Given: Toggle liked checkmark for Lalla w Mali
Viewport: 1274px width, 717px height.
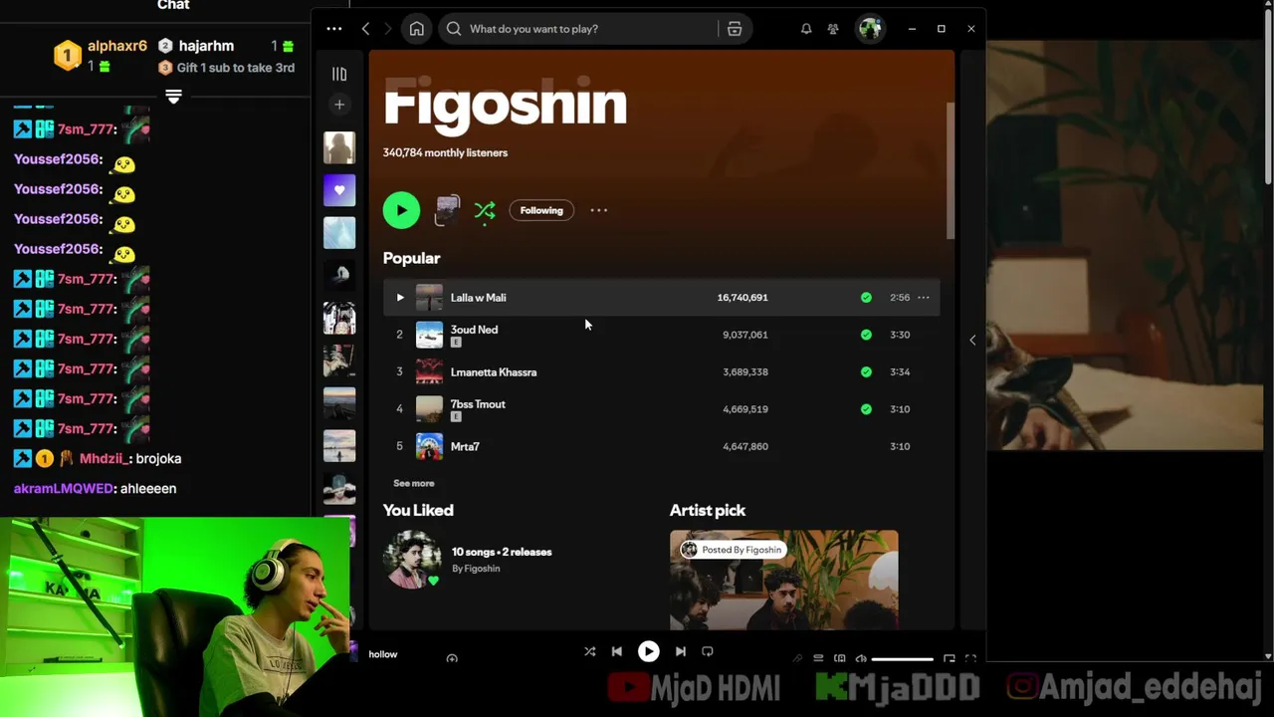Looking at the screenshot, I should point(866,298).
